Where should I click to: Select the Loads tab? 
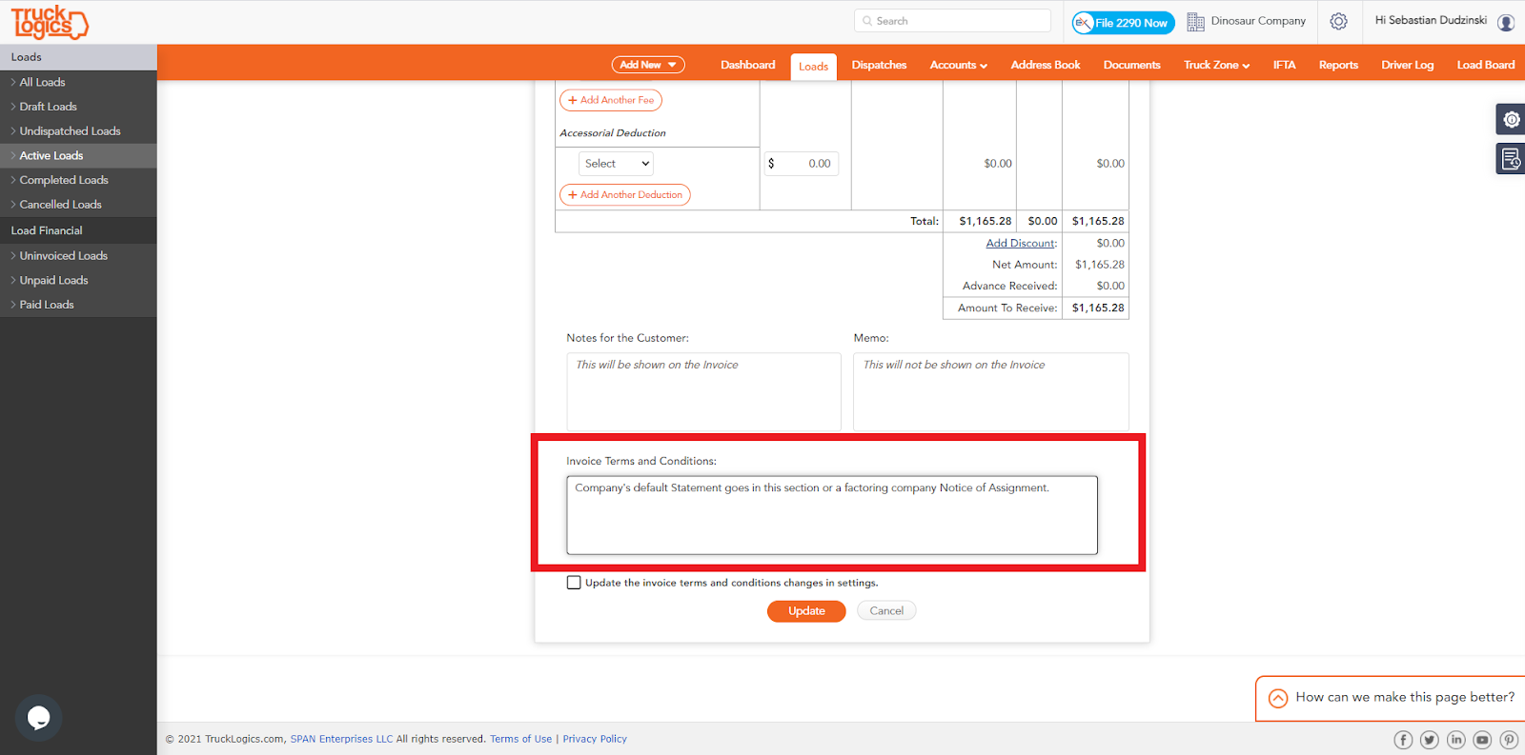point(813,67)
